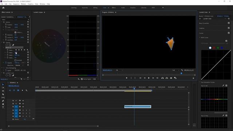Create an ellipse mask under Opacity
The width and height of the screenshot is (233, 131).
(x=7, y=45)
